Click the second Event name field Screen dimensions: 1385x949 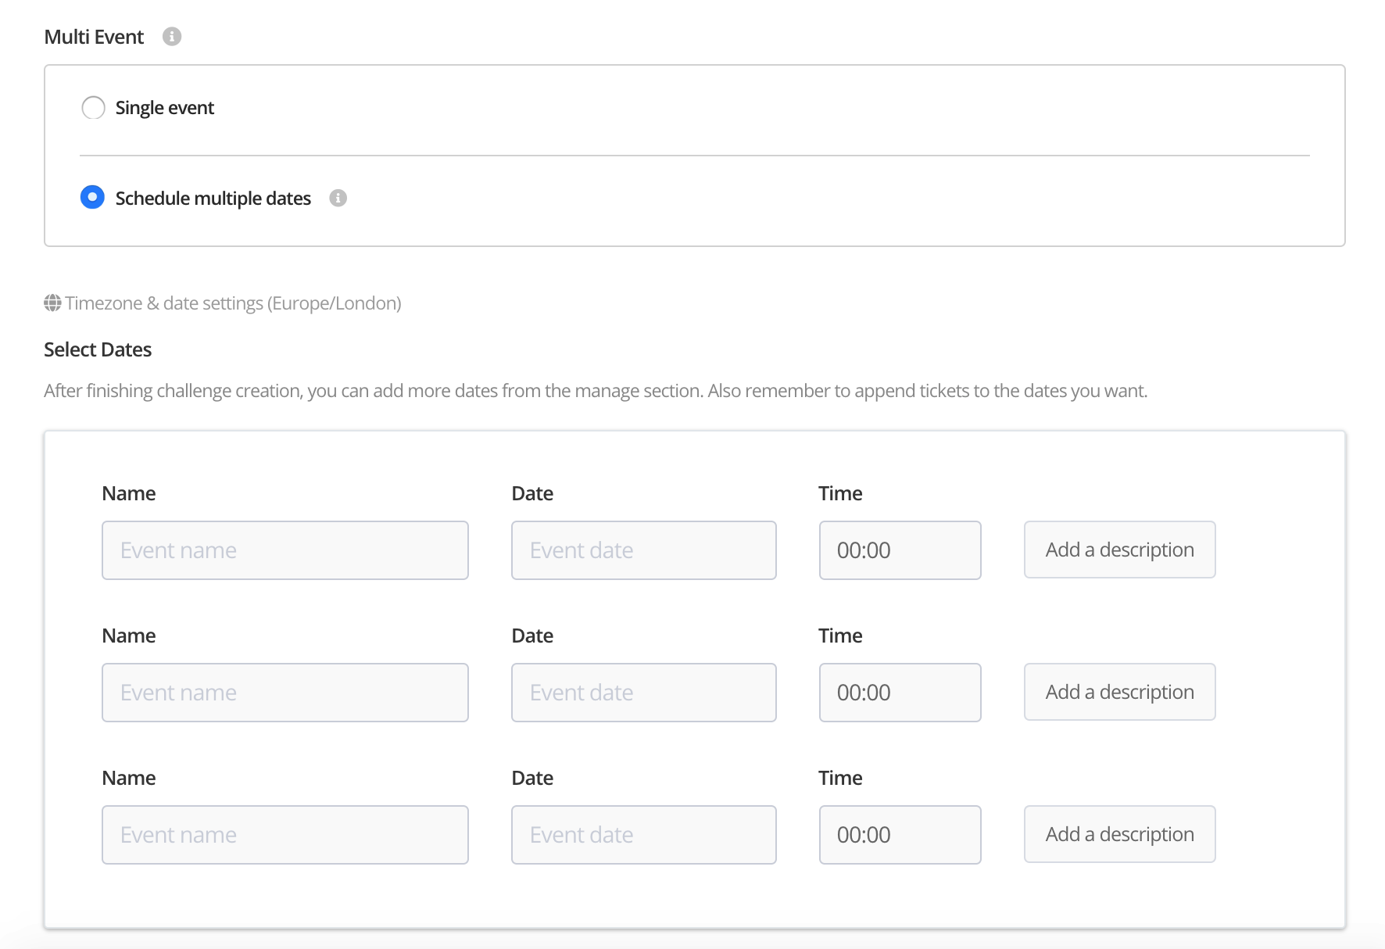coord(285,693)
